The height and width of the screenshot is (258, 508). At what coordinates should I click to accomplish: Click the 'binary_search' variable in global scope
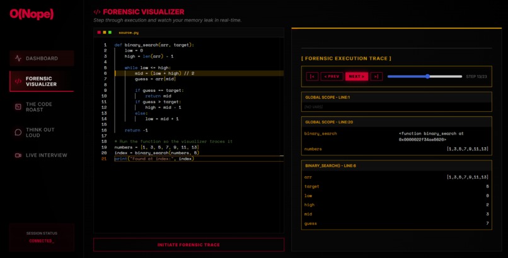[320, 133]
